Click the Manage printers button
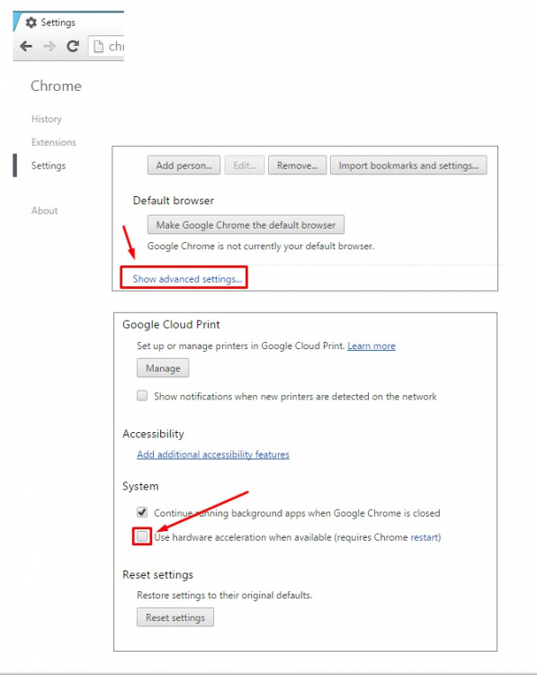The height and width of the screenshot is (675, 537). point(163,368)
